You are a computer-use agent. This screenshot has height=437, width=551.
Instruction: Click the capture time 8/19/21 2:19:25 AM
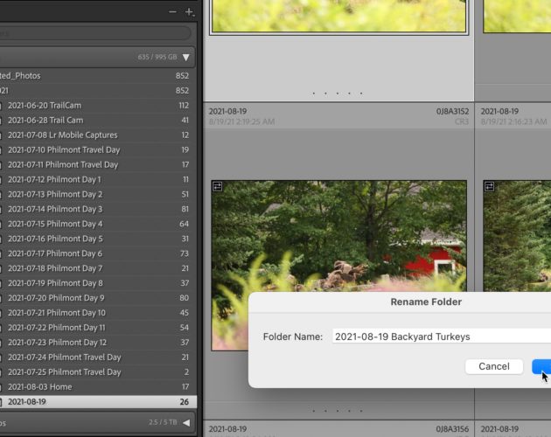(x=241, y=121)
